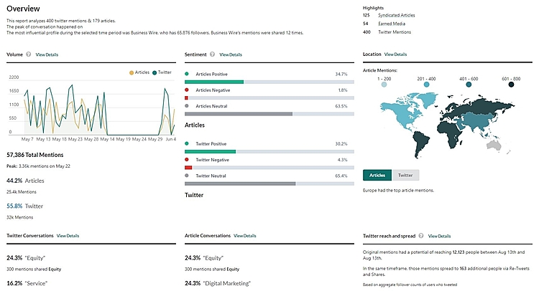The width and height of the screenshot is (539, 291).
Task: Open View Details for Location
Action: coord(395,54)
